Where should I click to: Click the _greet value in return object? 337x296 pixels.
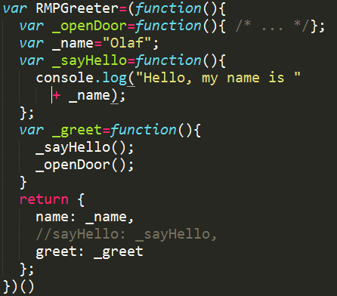click(118, 252)
